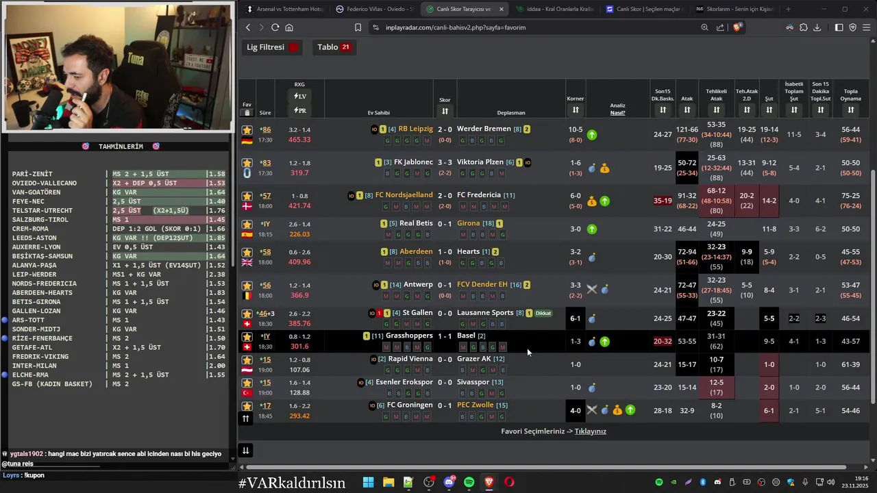
Task: Click the Dikkat badge beside Lausanne Sports
Action: 543,314
